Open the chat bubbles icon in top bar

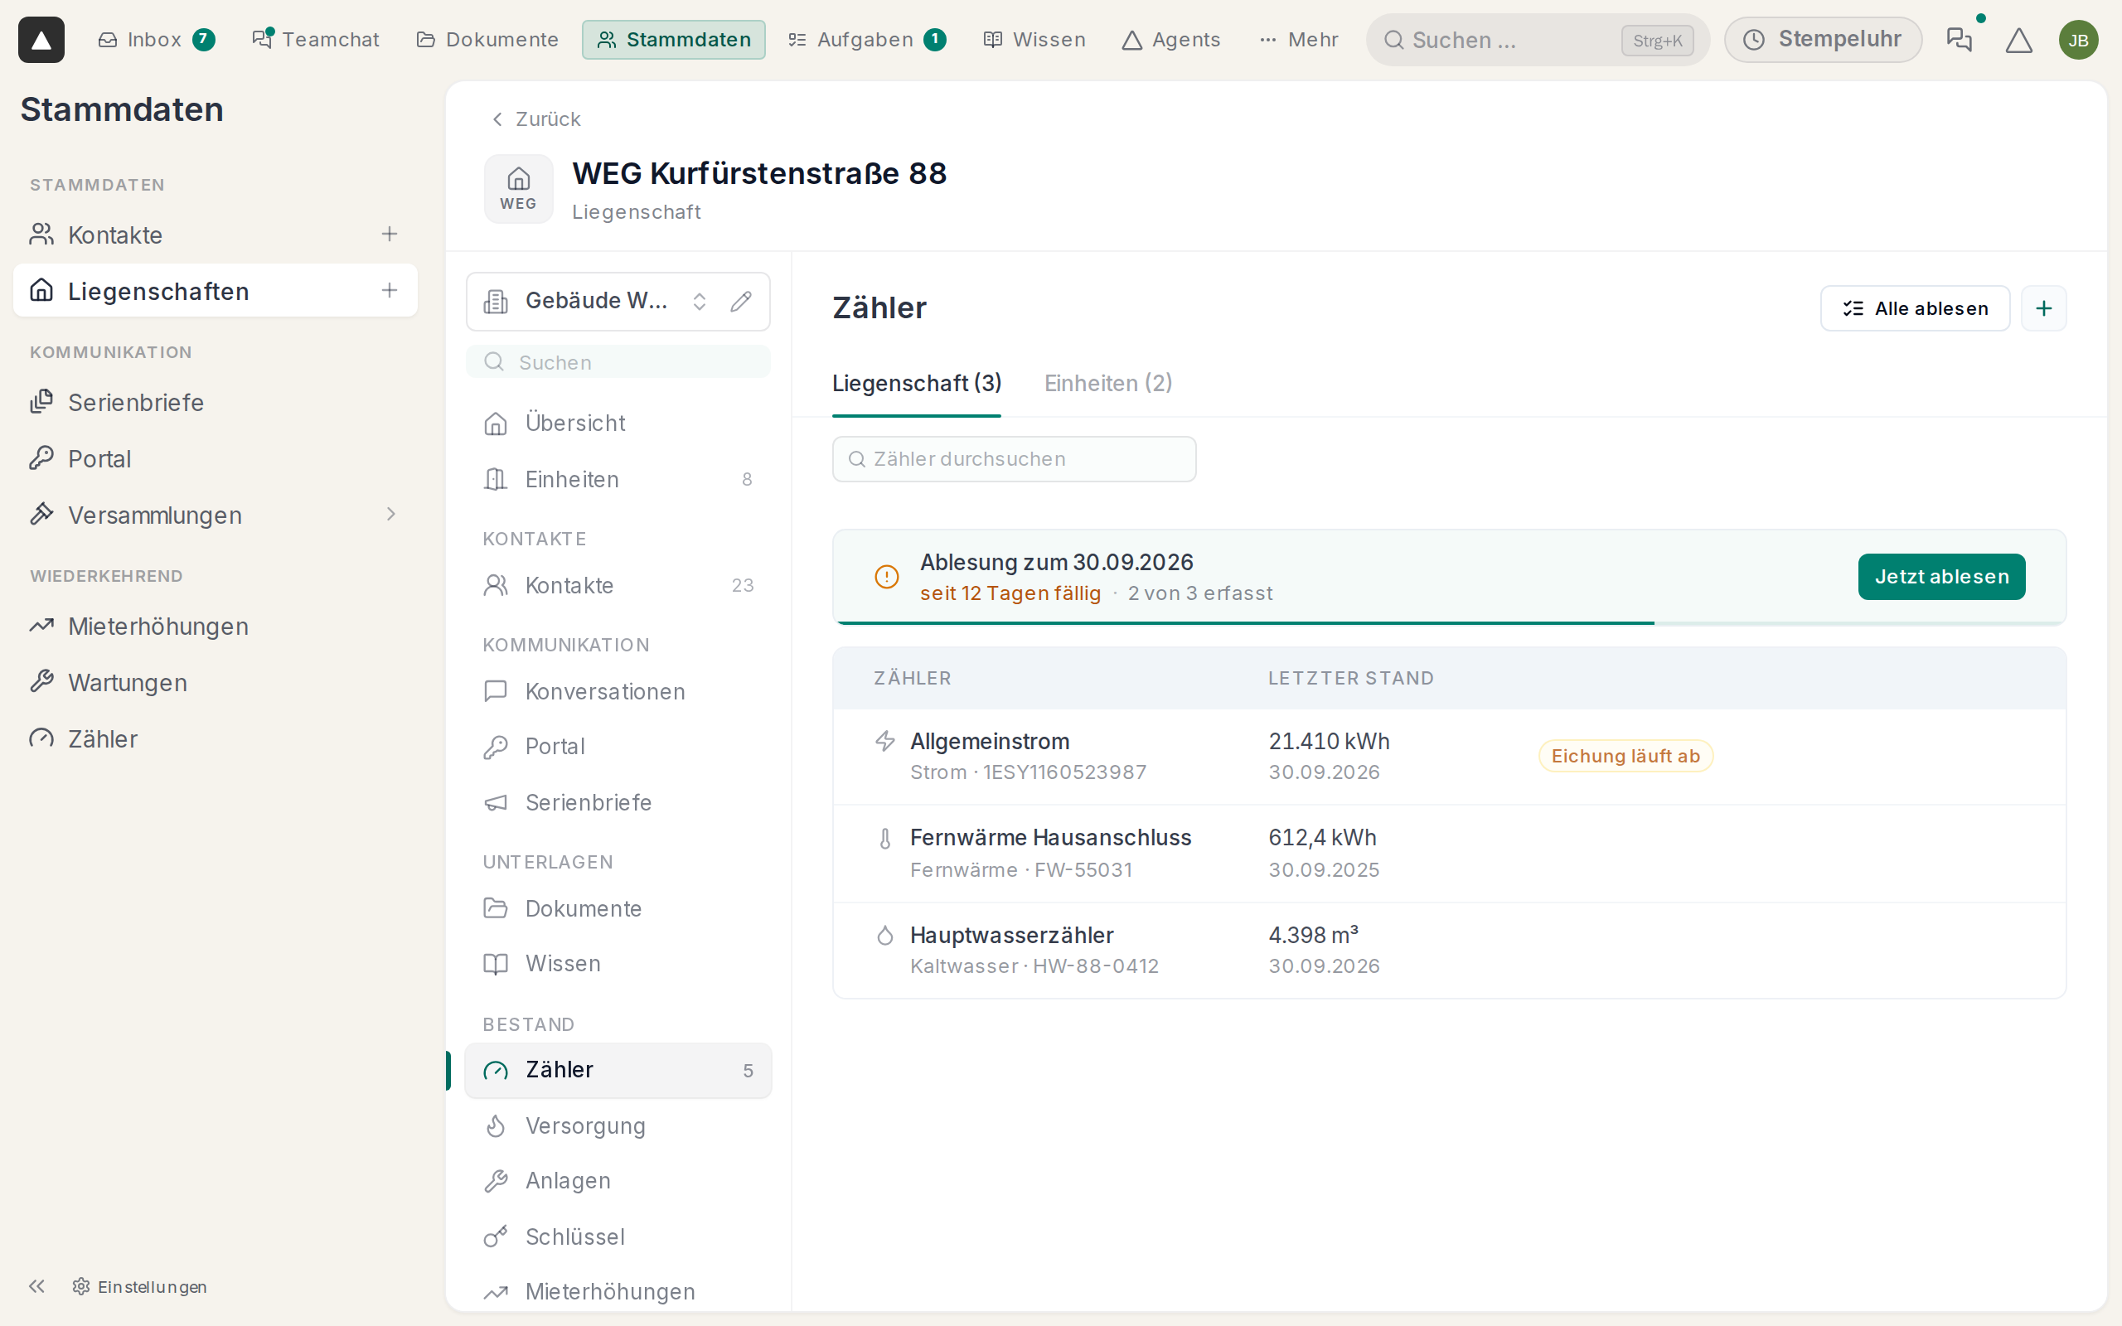1958,40
